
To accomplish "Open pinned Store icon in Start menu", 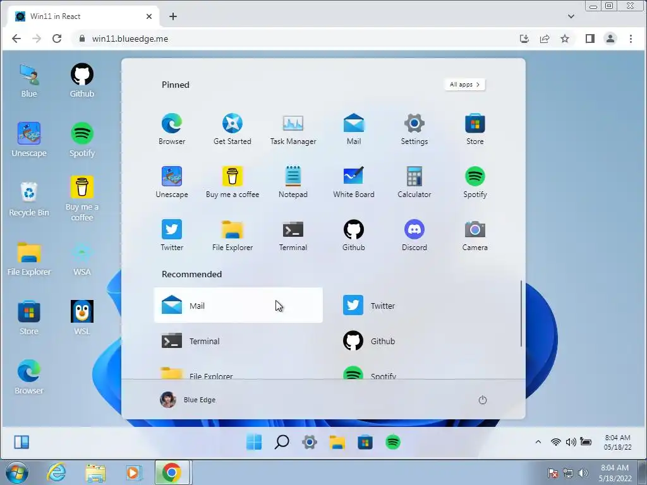I will [475, 123].
